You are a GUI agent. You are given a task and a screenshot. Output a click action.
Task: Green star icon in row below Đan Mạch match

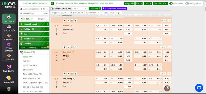(x=65, y=74)
